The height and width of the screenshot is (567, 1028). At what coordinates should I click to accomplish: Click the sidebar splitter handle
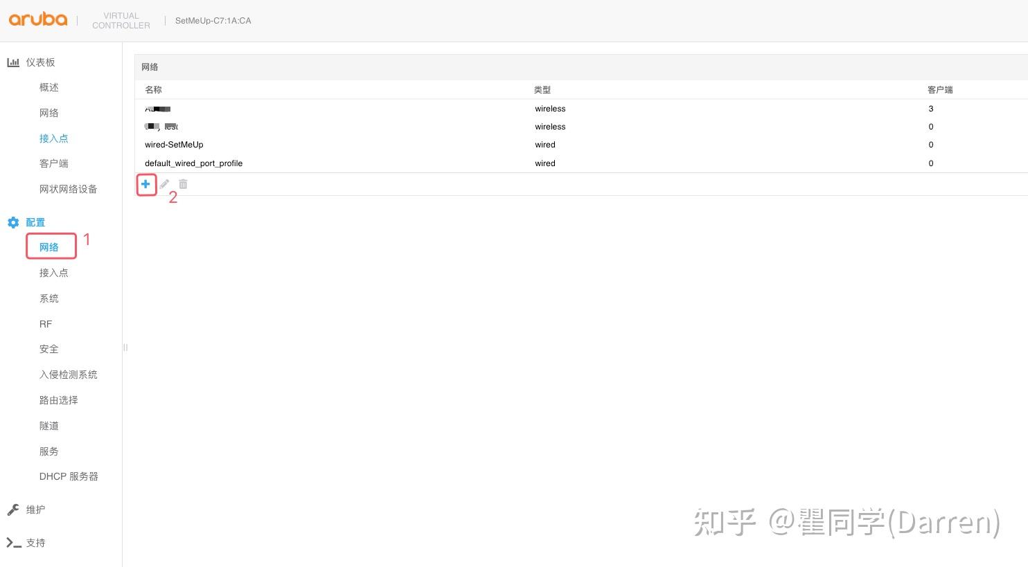(125, 348)
